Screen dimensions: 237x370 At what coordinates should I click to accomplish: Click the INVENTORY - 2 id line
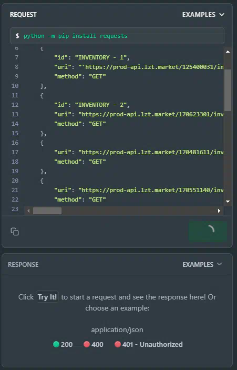(x=92, y=105)
